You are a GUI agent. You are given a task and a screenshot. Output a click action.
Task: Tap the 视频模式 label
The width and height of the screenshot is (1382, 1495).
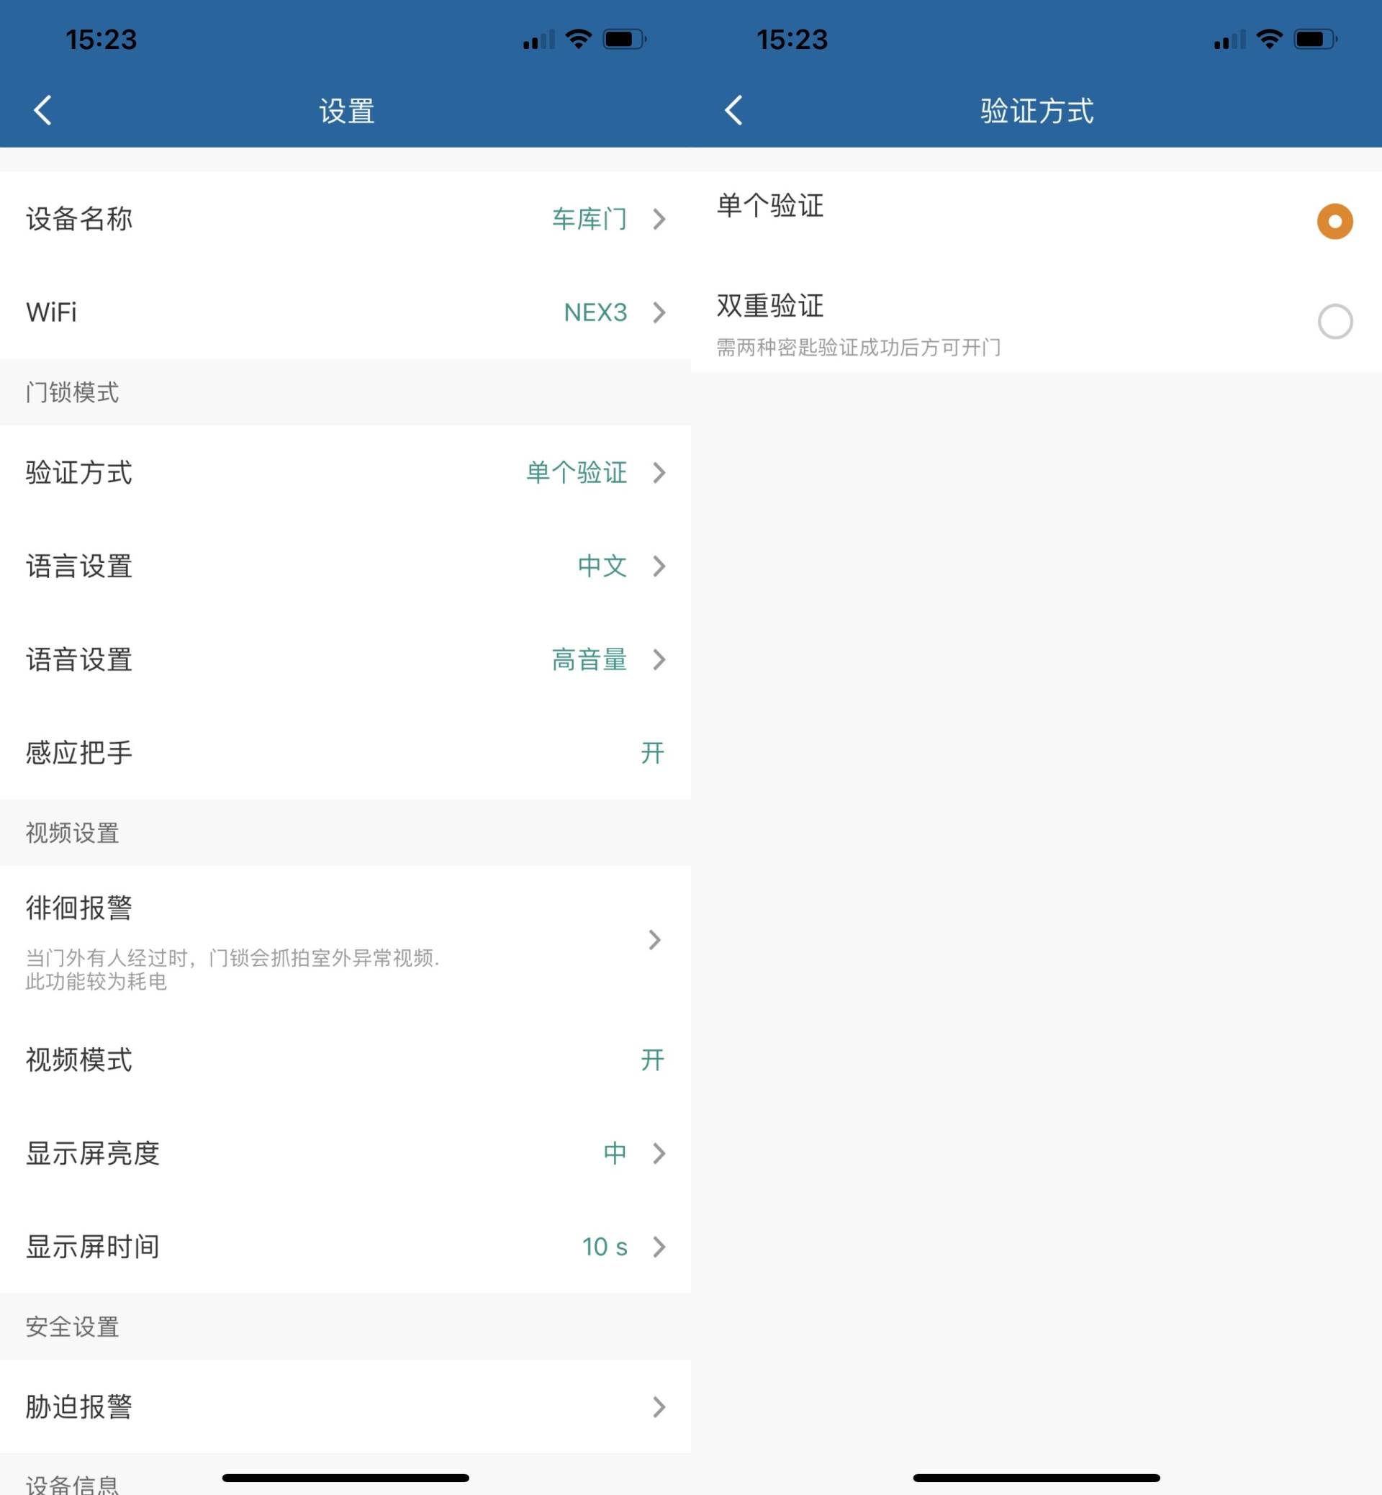pyautogui.click(x=79, y=1060)
